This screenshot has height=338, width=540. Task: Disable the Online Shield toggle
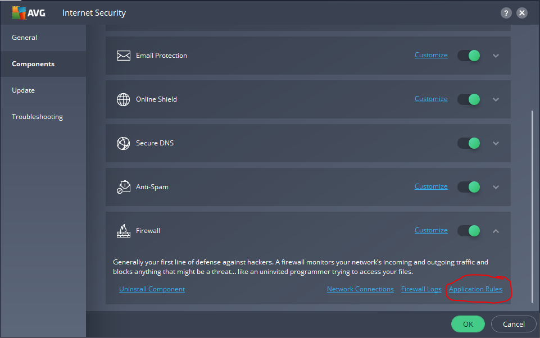(469, 99)
